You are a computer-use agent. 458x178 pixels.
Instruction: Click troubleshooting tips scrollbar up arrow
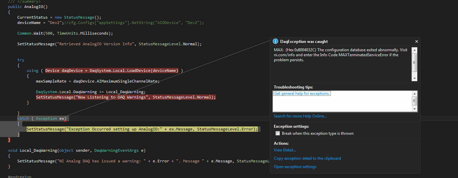(415, 93)
